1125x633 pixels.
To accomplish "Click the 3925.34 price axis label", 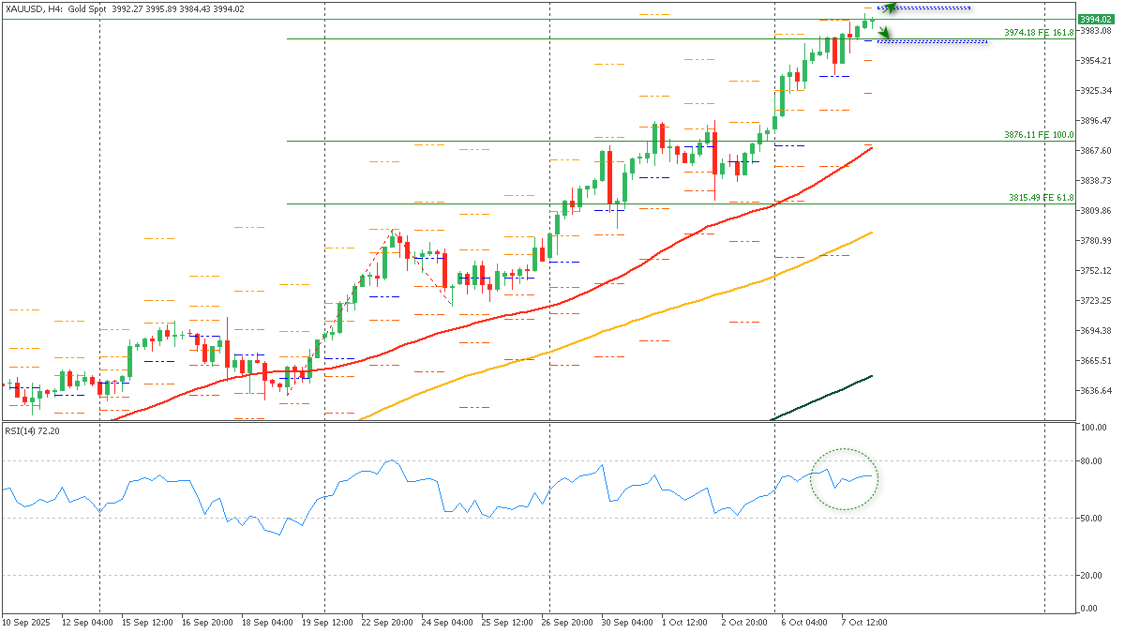I will pyautogui.click(x=1094, y=91).
